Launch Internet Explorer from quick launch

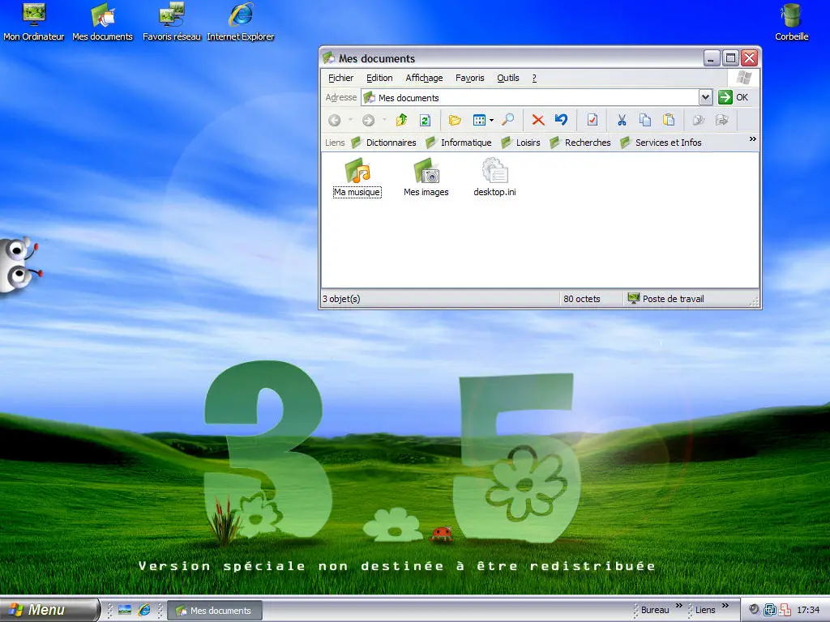pyautogui.click(x=144, y=610)
